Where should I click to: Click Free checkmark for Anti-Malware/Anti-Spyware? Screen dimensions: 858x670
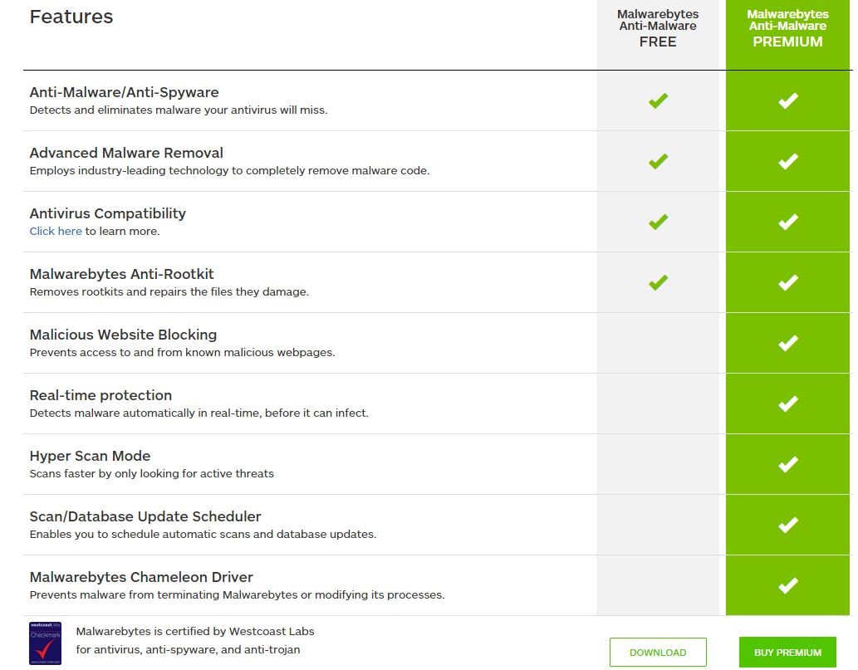tap(658, 100)
